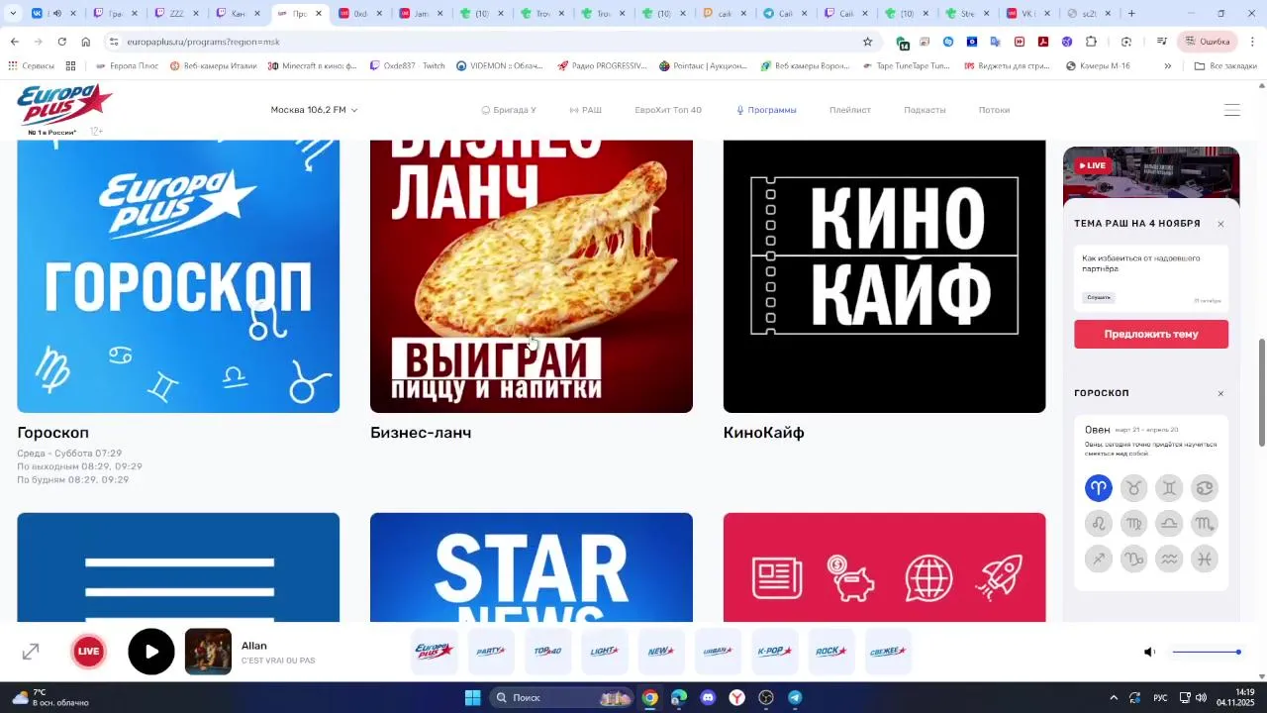Click the Слушать button in РАШ topic
Screen dimensions: 1267x713
click(1099, 297)
